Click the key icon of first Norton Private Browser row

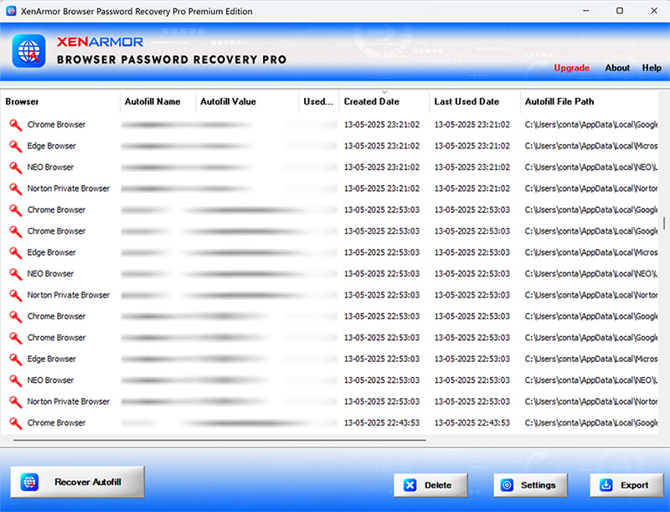[15, 189]
